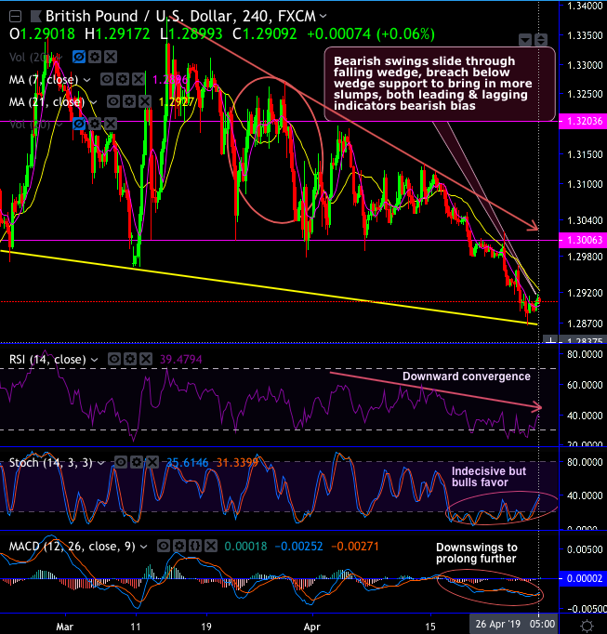Open settings for Vol (20) above MA (7, close)

coord(95,57)
